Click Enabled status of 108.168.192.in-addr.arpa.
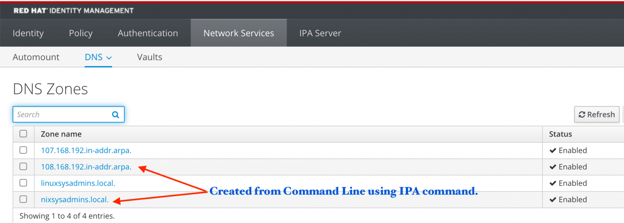 [x=568, y=167]
